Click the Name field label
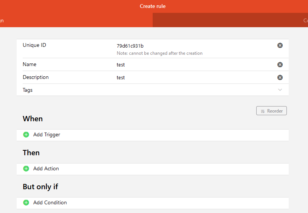This screenshot has width=308, height=213. tap(29, 64)
